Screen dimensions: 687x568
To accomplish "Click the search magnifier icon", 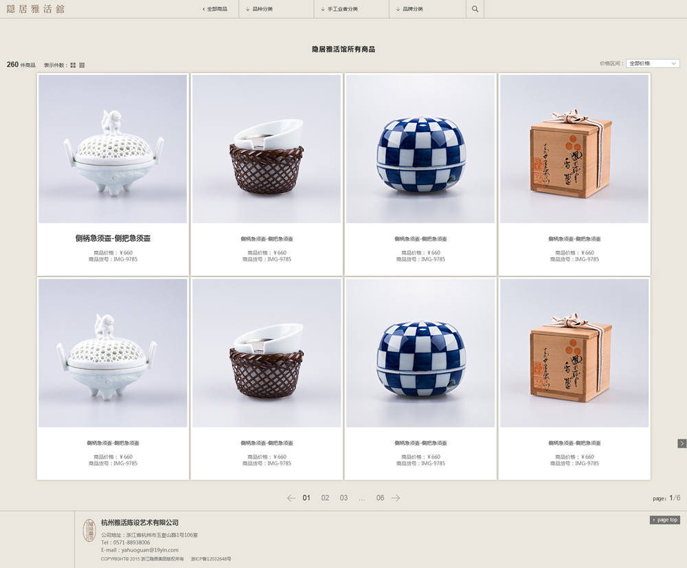I will [475, 9].
